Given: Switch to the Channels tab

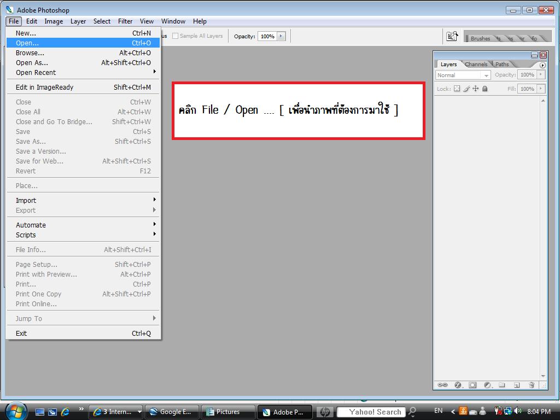Looking at the screenshot, I should tap(476, 65).
